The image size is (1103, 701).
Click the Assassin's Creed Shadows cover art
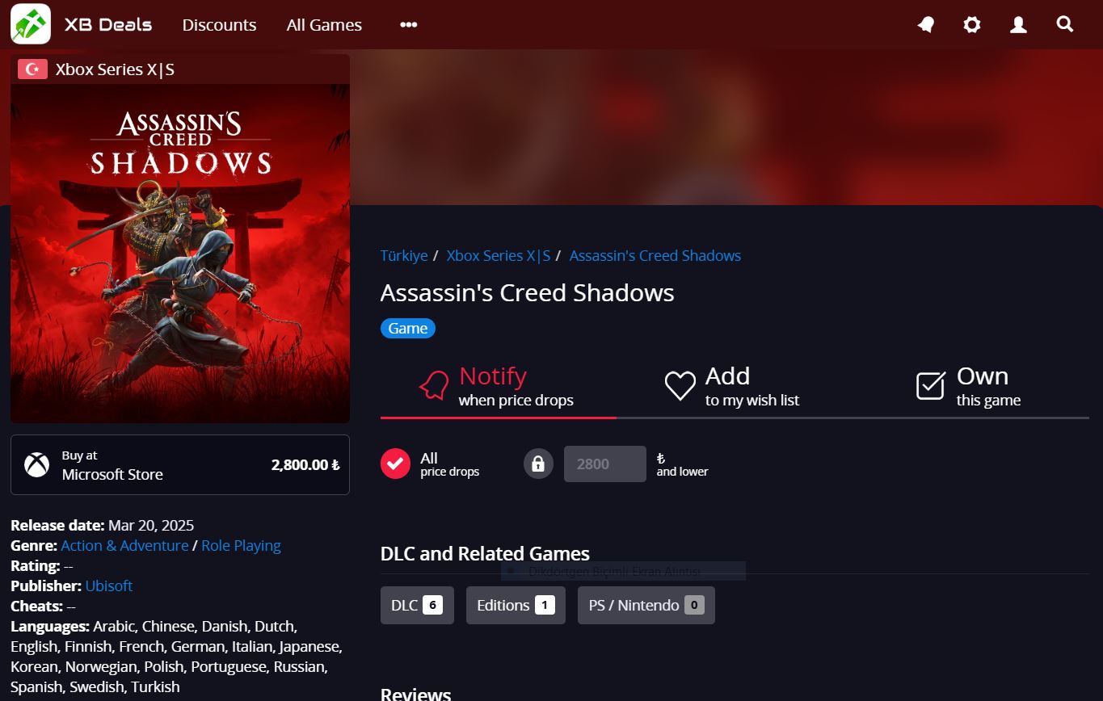point(180,253)
